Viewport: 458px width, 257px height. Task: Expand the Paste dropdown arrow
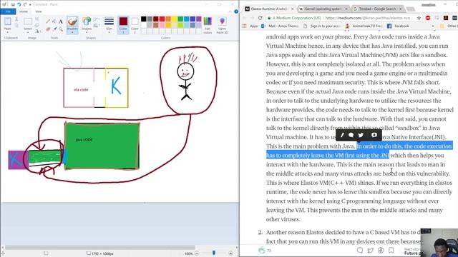[x=8, y=31]
